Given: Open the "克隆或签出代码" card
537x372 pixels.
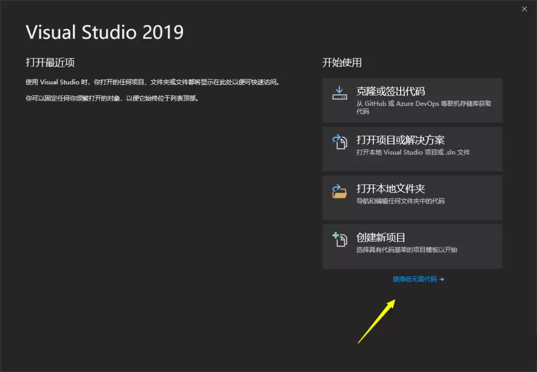Looking at the screenshot, I should coord(412,100).
